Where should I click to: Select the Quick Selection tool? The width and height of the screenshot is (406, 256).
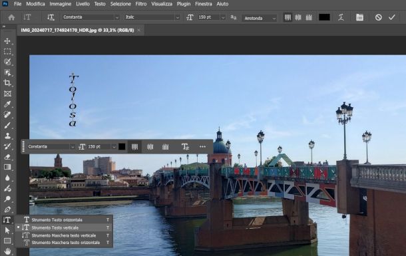click(7, 62)
